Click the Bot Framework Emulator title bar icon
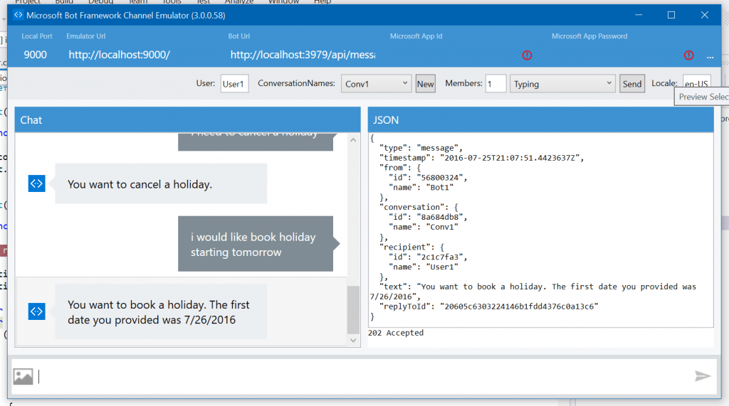Image resolution: width=729 pixels, height=406 pixels. [18, 15]
